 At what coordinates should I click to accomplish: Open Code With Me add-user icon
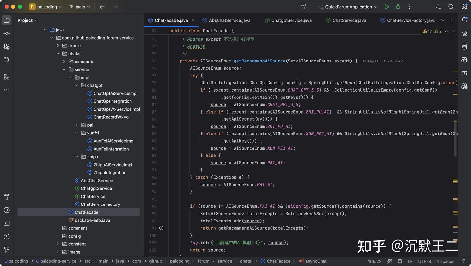pyautogui.click(x=438, y=7)
